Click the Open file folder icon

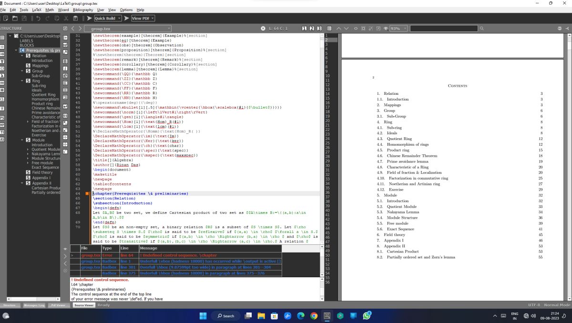(15, 18)
